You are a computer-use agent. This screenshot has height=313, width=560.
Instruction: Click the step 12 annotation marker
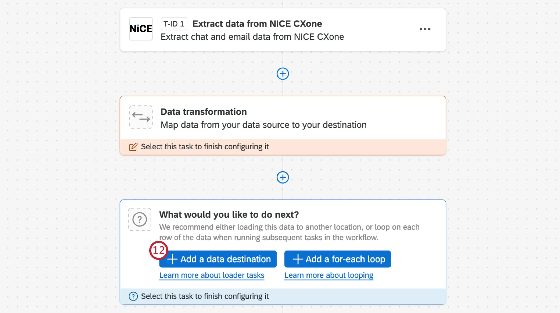click(158, 251)
